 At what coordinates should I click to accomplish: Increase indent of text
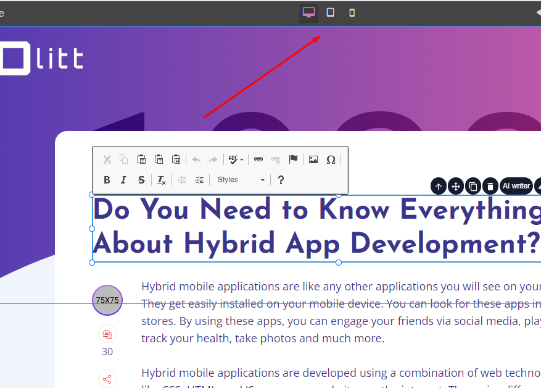199,180
